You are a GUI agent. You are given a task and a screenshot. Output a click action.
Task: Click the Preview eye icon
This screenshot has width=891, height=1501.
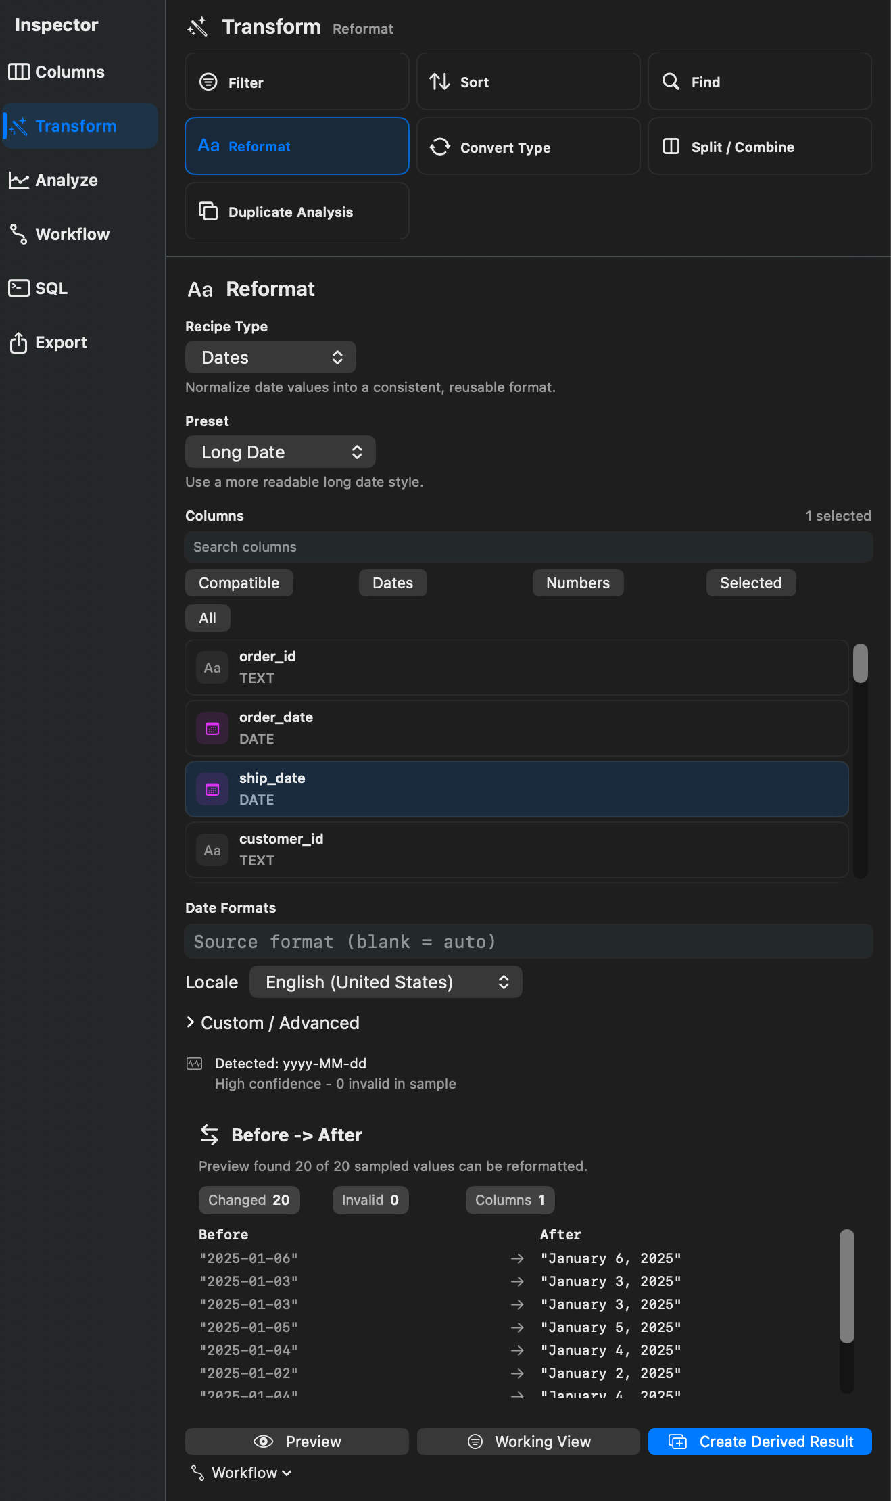pyautogui.click(x=264, y=1442)
